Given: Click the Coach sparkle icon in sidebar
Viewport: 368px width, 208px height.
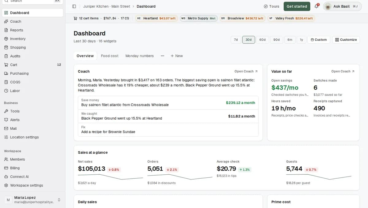Looking at the screenshot, I should tap(6, 21).
